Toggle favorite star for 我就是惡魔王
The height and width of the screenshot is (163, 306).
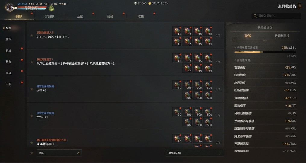32,62
